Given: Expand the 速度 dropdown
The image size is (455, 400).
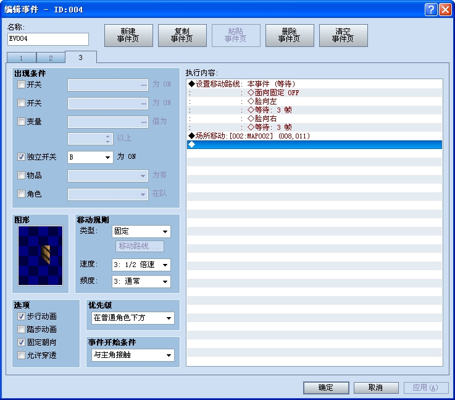Looking at the screenshot, I should 141,265.
